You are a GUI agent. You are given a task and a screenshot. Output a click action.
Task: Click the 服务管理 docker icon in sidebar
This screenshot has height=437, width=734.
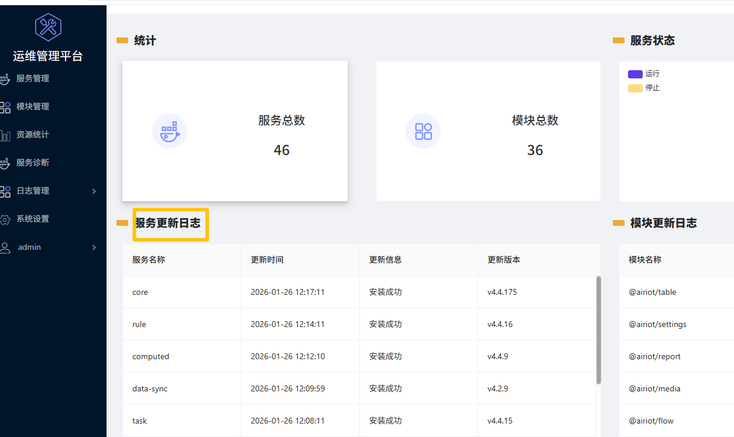5,78
